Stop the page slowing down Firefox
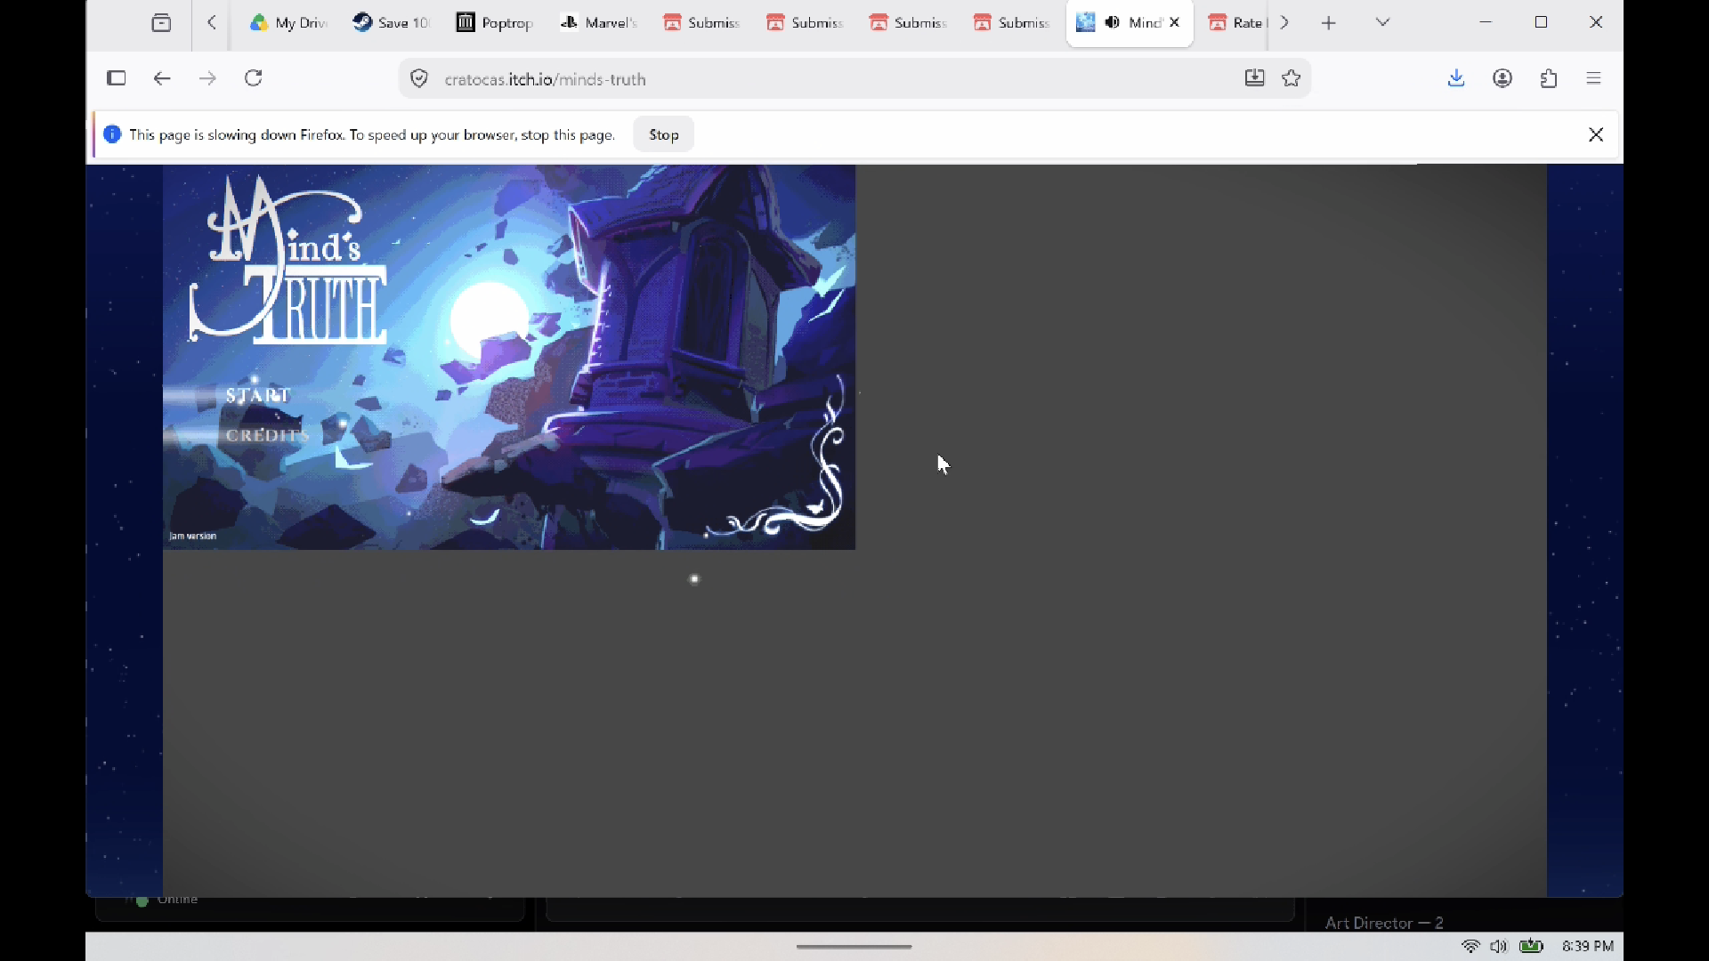The image size is (1709, 961). [x=664, y=134]
